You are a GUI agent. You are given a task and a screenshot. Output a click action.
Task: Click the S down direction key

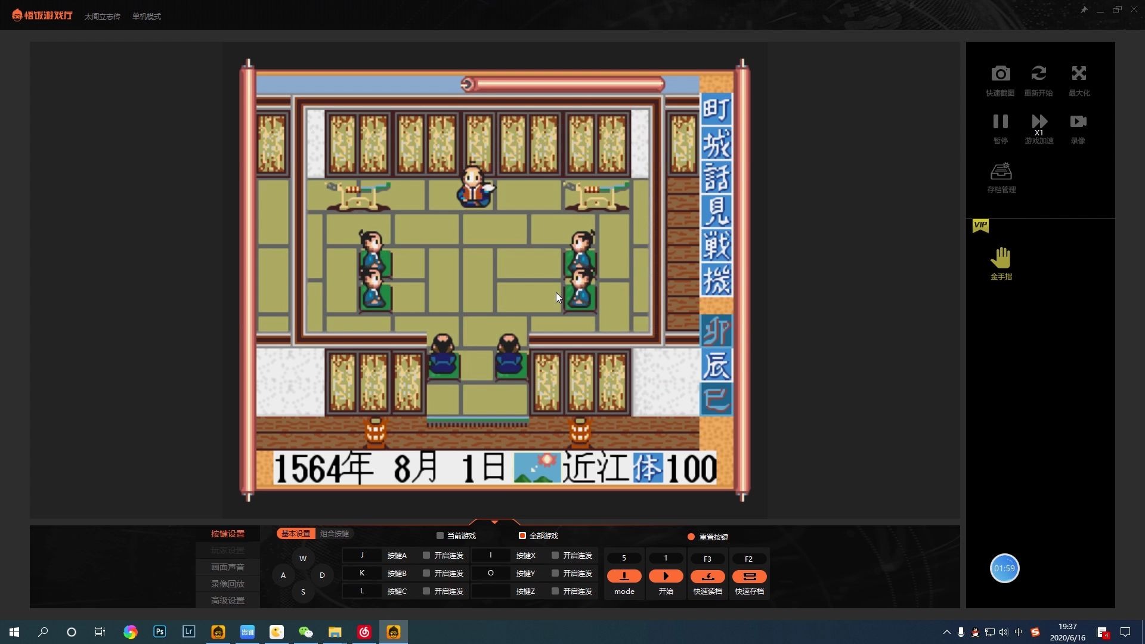[303, 592]
